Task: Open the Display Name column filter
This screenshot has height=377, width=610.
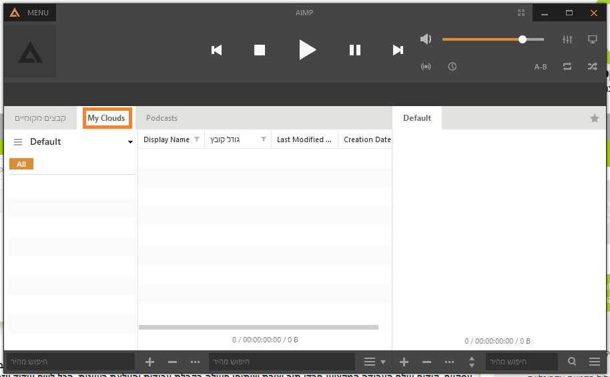Action: pos(197,139)
